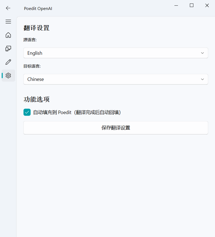Click the 自动填充到 Poedit label text
The width and height of the screenshot is (215, 237).
coord(77,112)
